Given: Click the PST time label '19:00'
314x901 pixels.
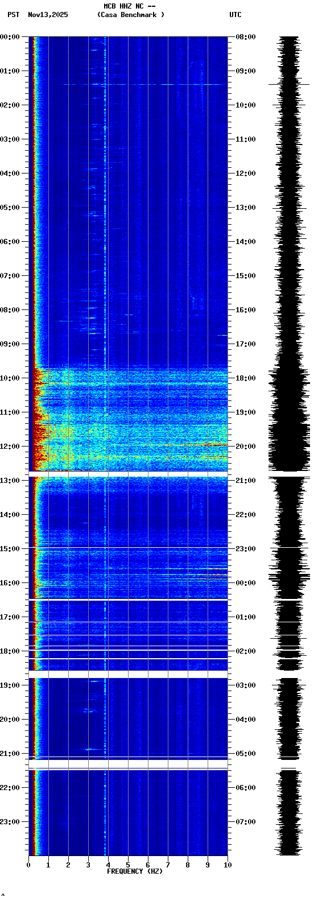Looking at the screenshot, I should click(10, 685).
